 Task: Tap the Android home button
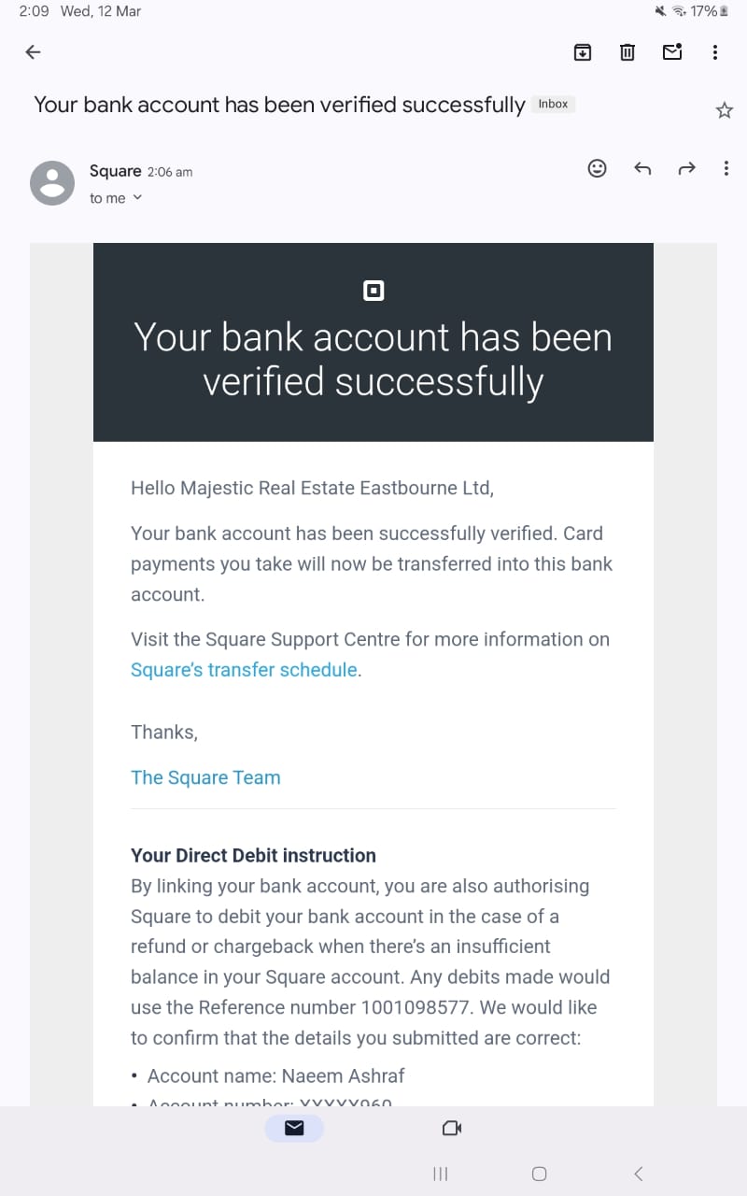tap(539, 1174)
